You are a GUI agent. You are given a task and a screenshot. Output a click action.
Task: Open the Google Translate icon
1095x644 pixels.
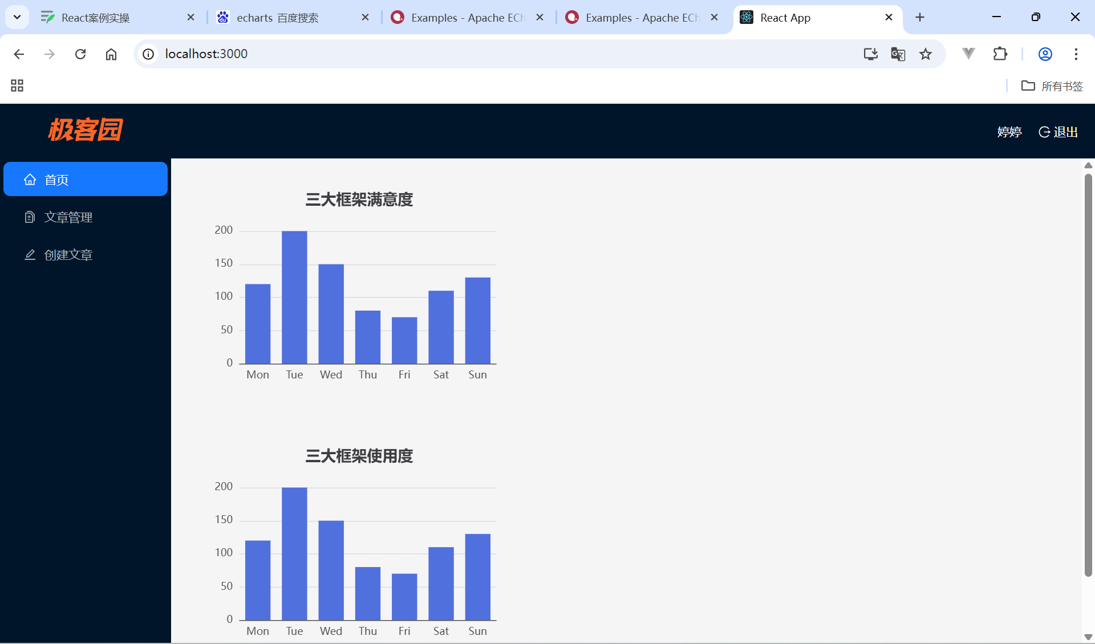tap(898, 54)
